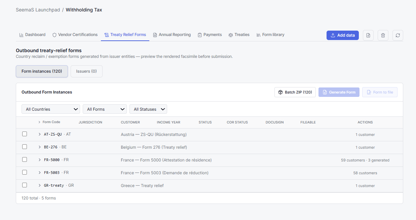Image resolution: width=416 pixels, height=220 pixels.
Task: Check the GR-treaty row checkbox
Action: (25, 185)
